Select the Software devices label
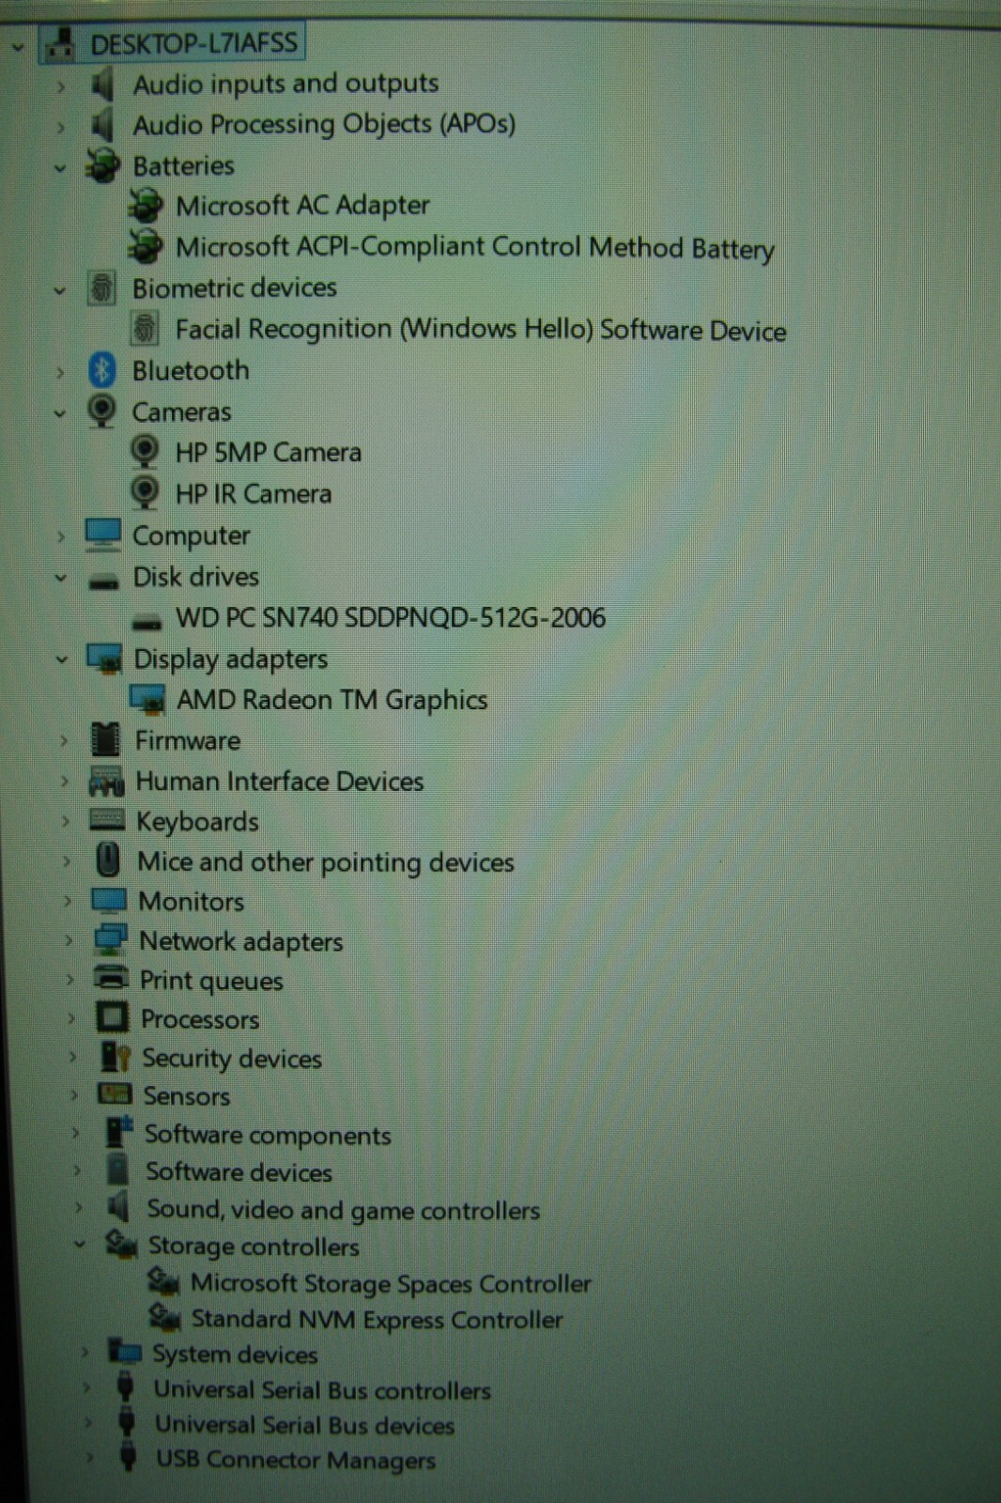Image resolution: width=1001 pixels, height=1503 pixels. tap(239, 1171)
